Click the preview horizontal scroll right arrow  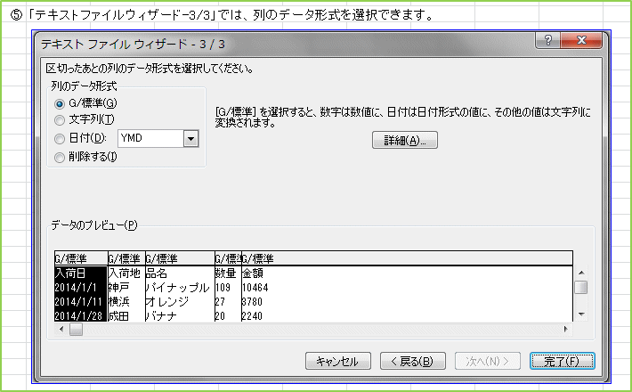pyautogui.click(x=566, y=329)
